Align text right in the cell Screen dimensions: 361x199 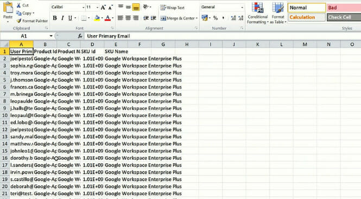click(136, 18)
